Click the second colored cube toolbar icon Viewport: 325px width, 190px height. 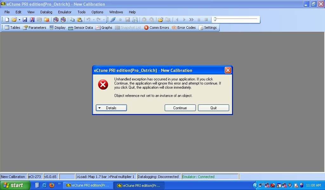pos(63,20)
